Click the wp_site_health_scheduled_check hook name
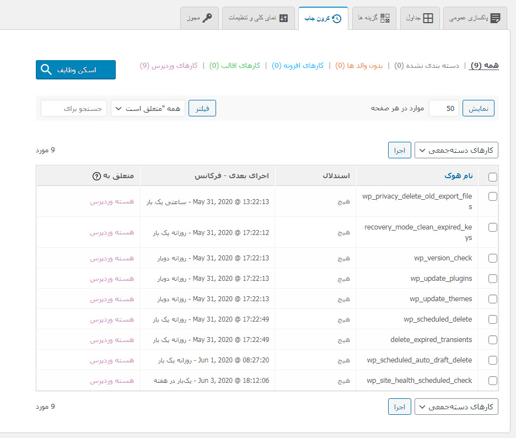Screen dimensions: 516x438 (x=419, y=381)
